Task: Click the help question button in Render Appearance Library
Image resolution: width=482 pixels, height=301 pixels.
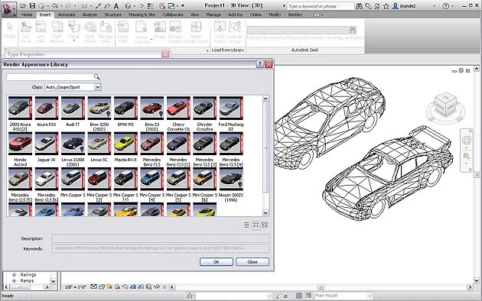Action: [260, 64]
